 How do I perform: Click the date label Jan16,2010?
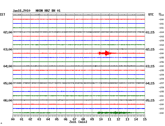pos(22,11)
